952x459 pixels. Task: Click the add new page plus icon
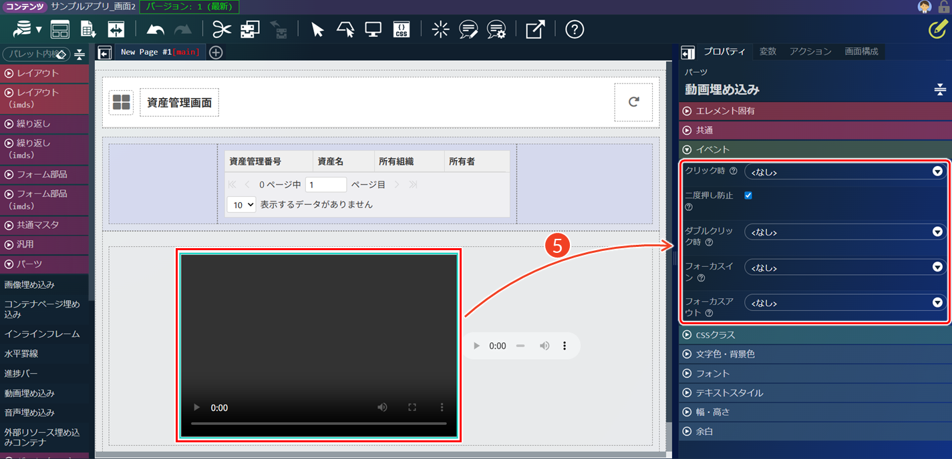pyautogui.click(x=216, y=52)
